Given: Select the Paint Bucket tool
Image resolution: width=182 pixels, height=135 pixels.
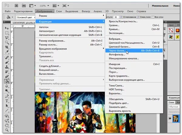Looking at the screenshot, I should (7, 81).
